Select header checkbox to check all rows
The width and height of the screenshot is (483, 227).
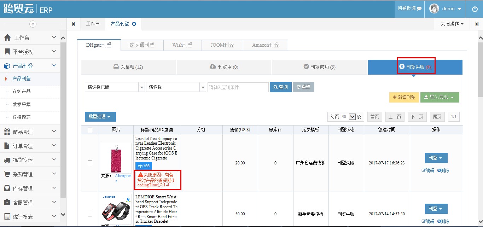(90, 130)
